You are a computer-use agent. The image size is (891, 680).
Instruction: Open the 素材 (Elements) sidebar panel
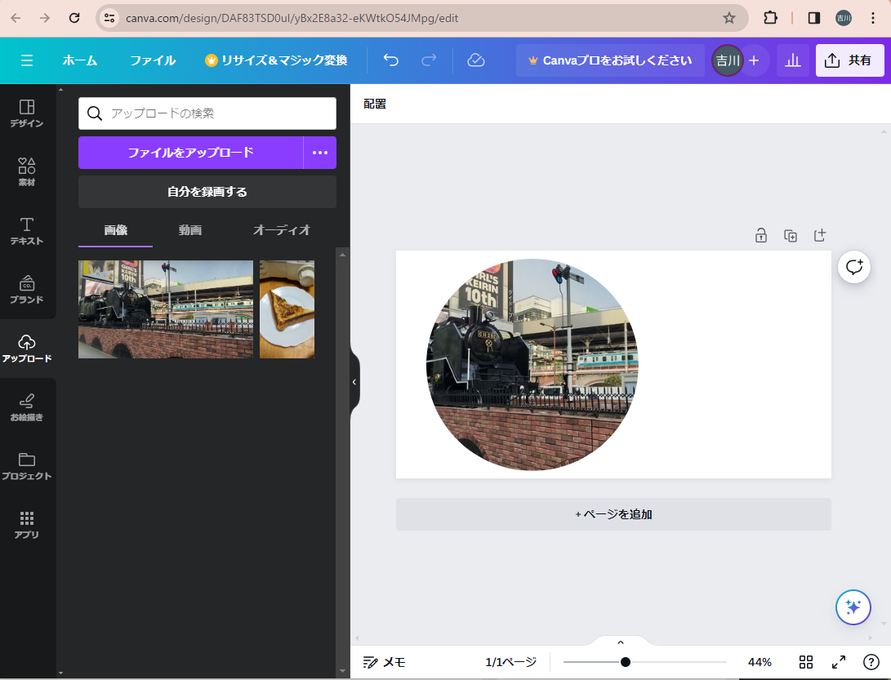(x=27, y=171)
